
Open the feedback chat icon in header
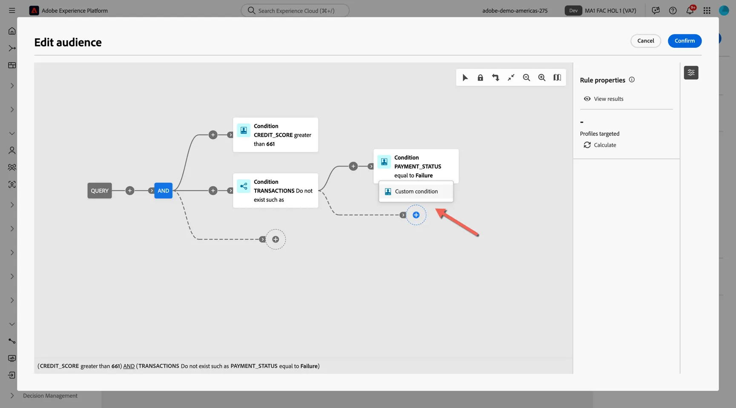click(x=655, y=11)
